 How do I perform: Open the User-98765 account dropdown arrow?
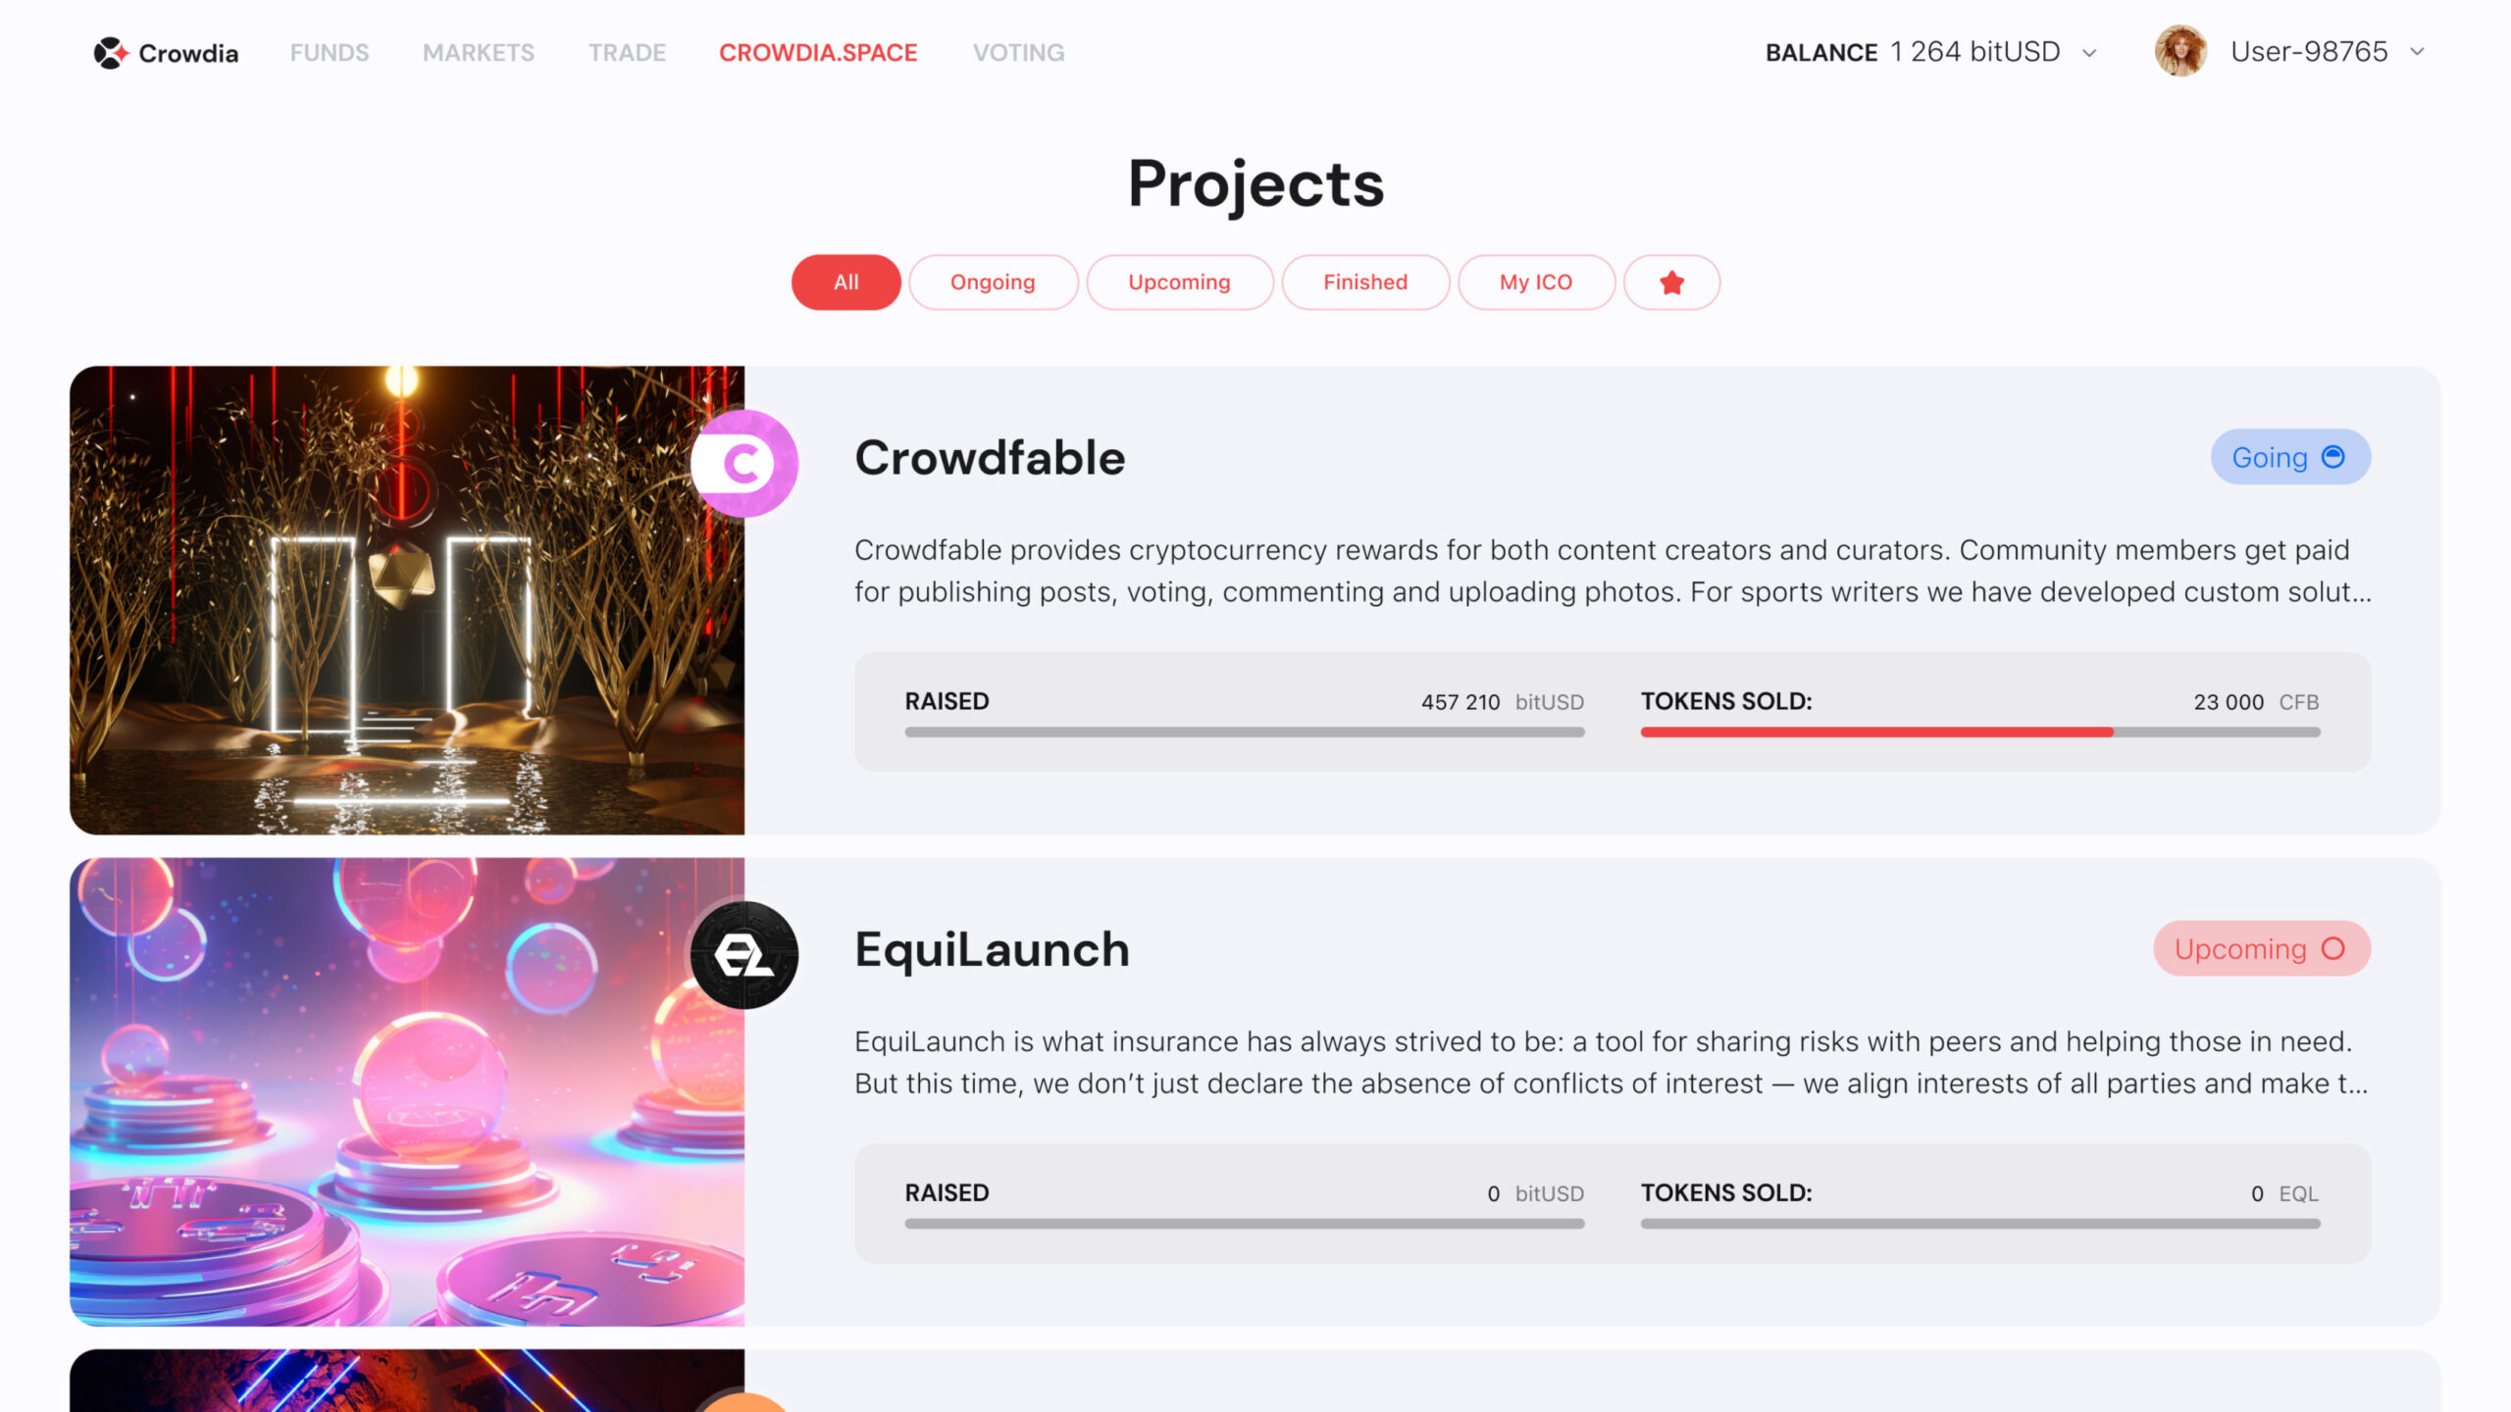coord(2417,52)
